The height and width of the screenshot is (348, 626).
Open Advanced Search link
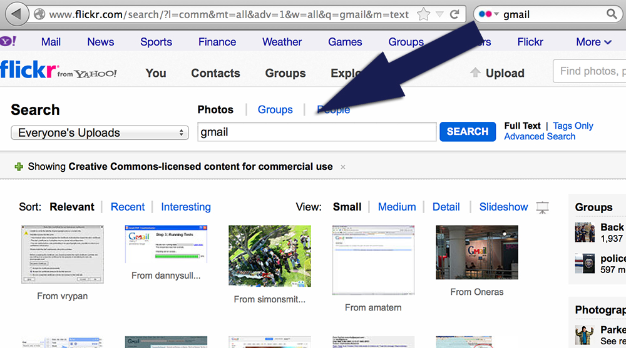[x=540, y=137]
